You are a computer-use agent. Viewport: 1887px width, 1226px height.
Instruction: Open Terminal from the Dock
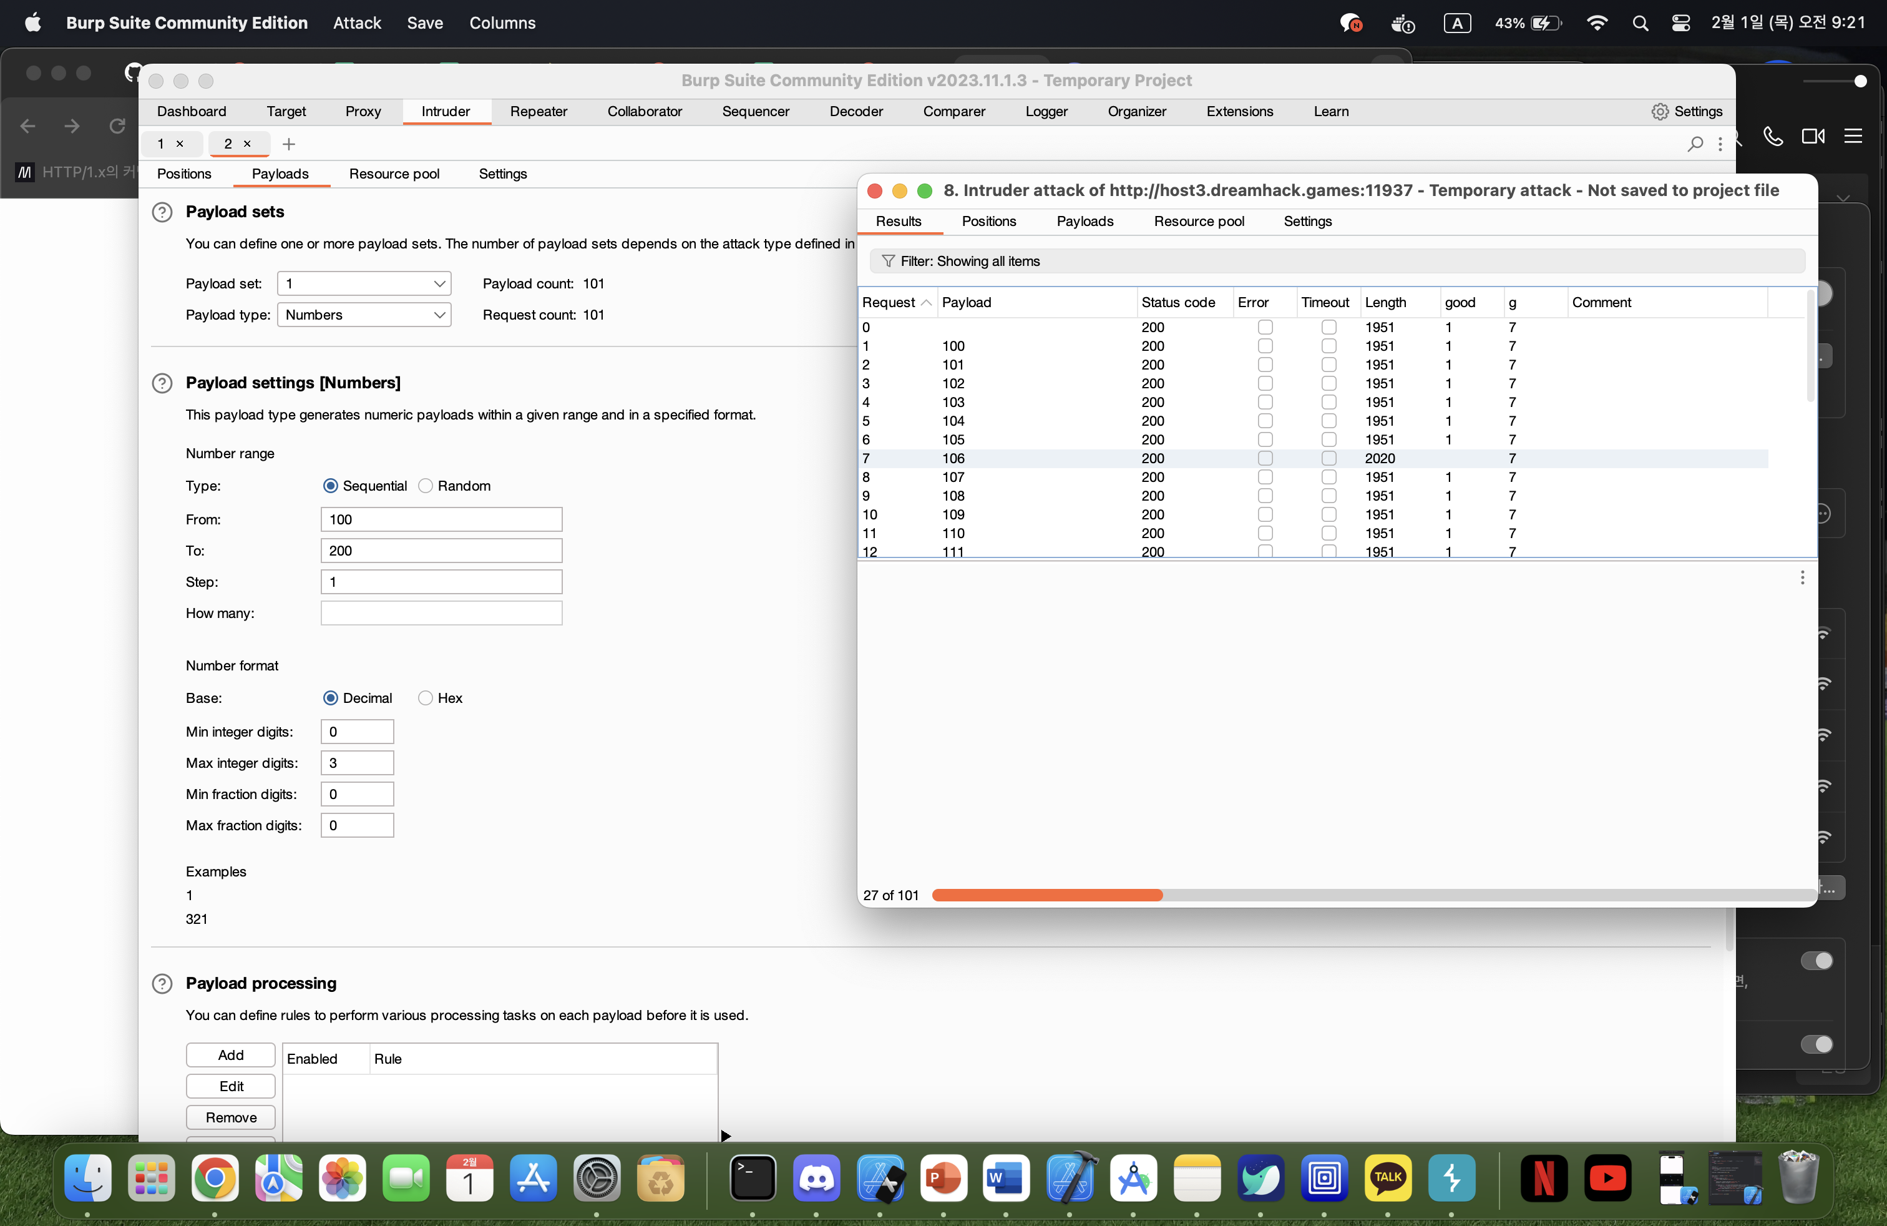(x=753, y=1179)
